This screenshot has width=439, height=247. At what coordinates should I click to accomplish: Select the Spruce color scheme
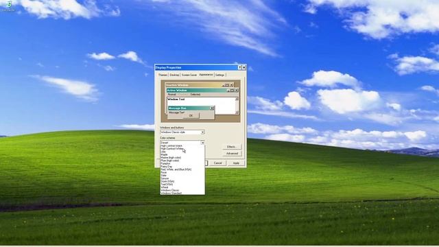click(182, 178)
